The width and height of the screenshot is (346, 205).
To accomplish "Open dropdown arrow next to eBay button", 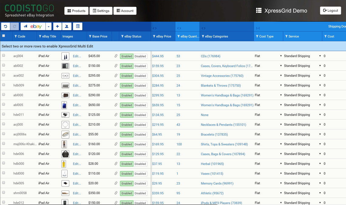I will point(49,26).
